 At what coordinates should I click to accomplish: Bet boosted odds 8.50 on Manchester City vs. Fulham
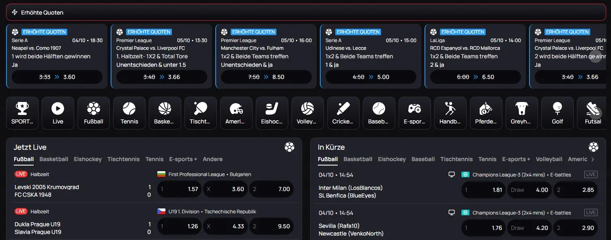266,77
